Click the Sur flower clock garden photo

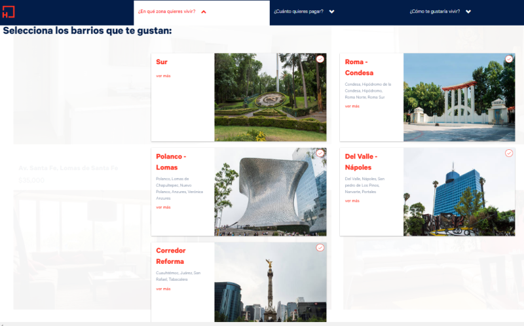(270, 98)
